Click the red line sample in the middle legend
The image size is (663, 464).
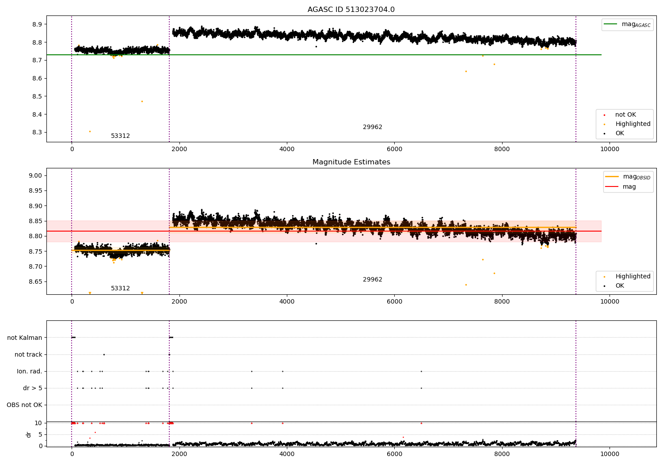tap(612, 187)
